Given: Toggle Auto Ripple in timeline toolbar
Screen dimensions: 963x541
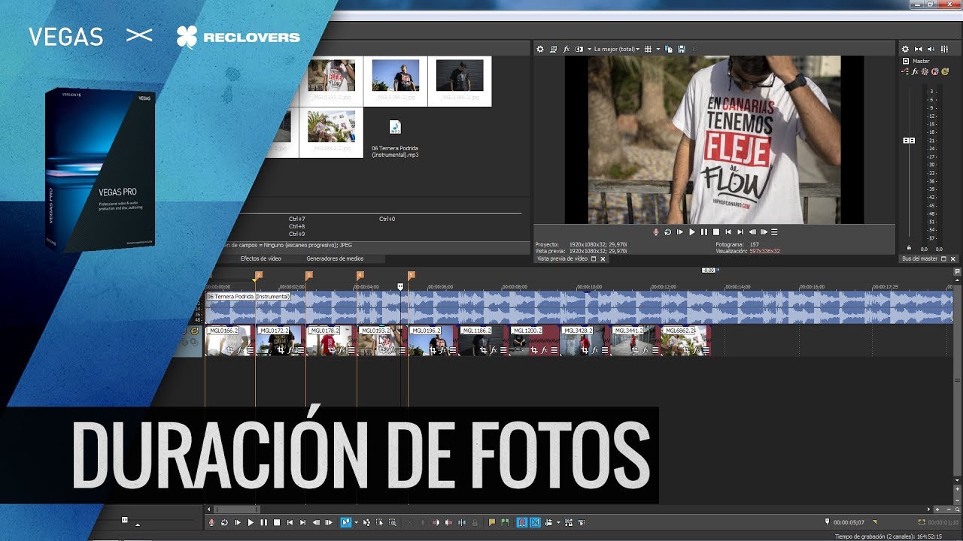Looking at the screenshot, I should point(548,522).
